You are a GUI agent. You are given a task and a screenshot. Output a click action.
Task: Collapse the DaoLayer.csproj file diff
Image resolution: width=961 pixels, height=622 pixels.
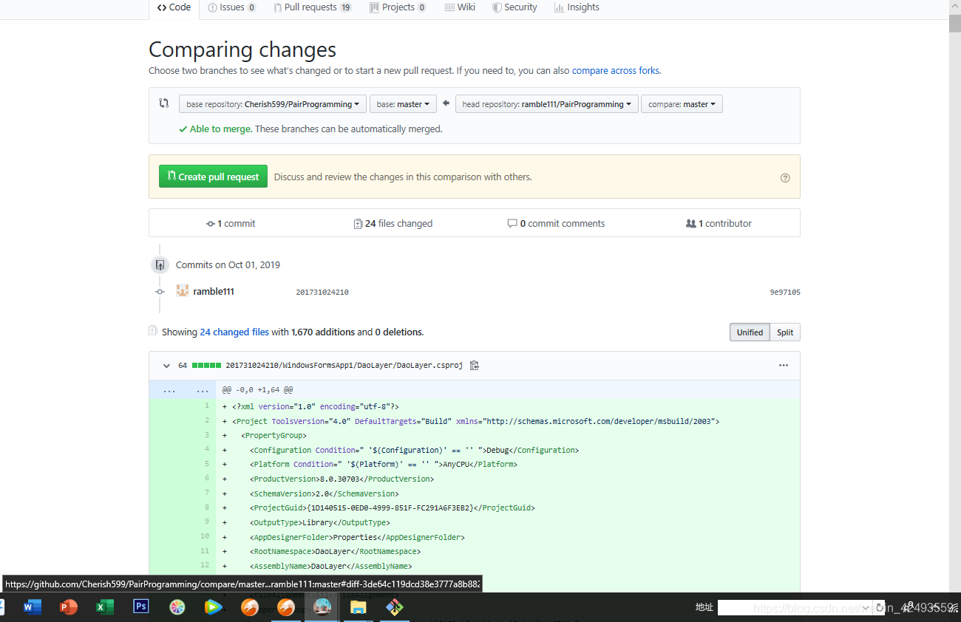coord(166,365)
